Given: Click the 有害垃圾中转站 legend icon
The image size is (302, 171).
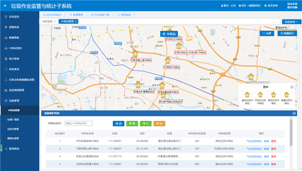Looking at the screenshot, I should [286, 95].
